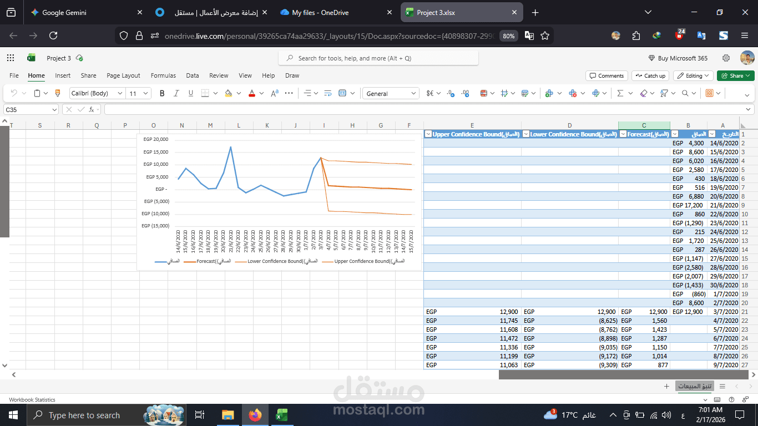Screen dimensions: 758x426
Task: Click Buy Microsoft 365
Action: 678,58
